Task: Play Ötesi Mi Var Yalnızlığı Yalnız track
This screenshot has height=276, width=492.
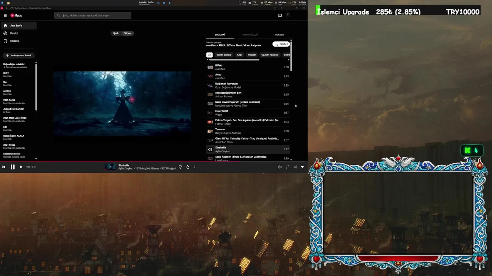Action: [248, 140]
